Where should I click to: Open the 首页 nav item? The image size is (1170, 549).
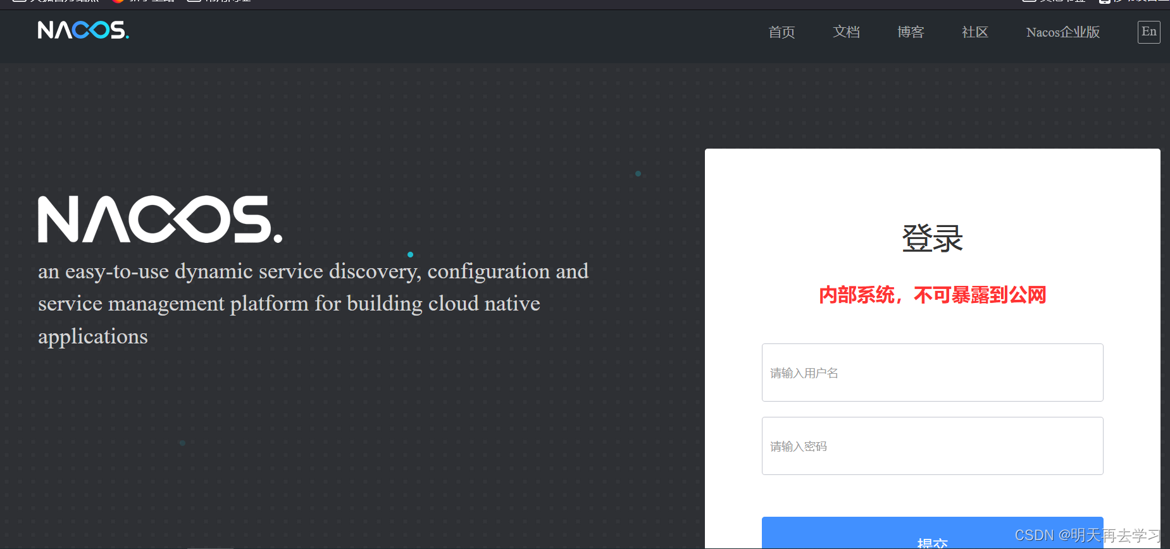[x=781, y=32]
